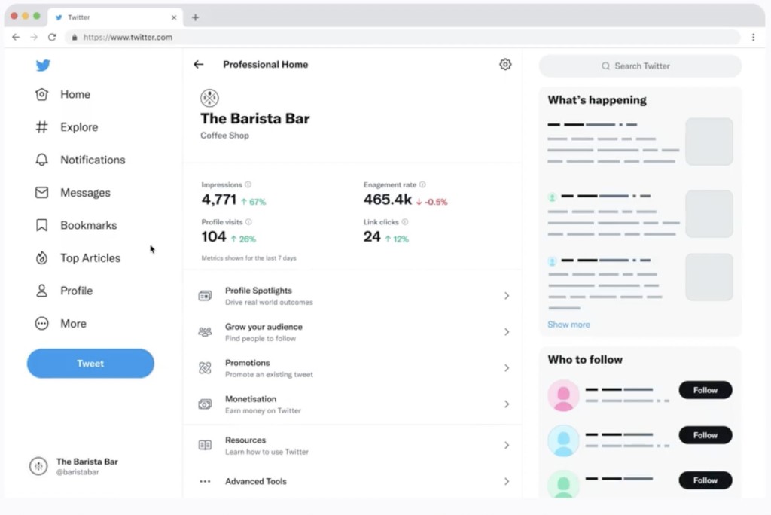This screenshot has width=771, height=515.
Task: Click the blue suggested account avatar
Action: coord(563,440)
